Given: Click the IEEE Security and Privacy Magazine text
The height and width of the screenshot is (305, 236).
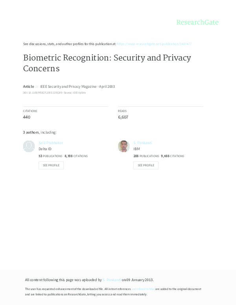Looking at the screenshot, I should [x=67, y=86].
